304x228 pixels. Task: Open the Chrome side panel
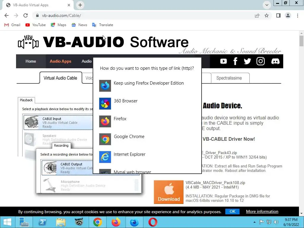[x=278, y=15]
